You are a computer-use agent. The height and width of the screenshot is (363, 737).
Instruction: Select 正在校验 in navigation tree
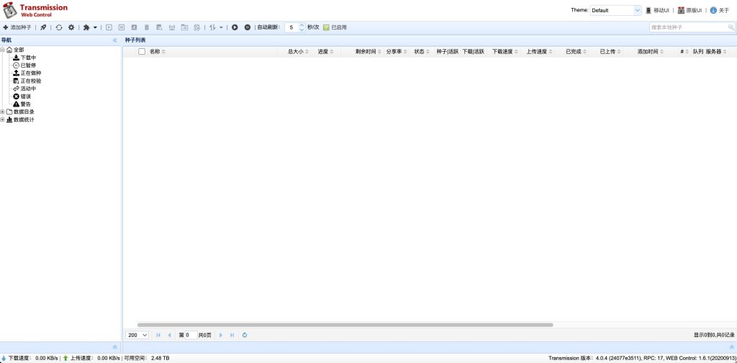coord(30,81)
